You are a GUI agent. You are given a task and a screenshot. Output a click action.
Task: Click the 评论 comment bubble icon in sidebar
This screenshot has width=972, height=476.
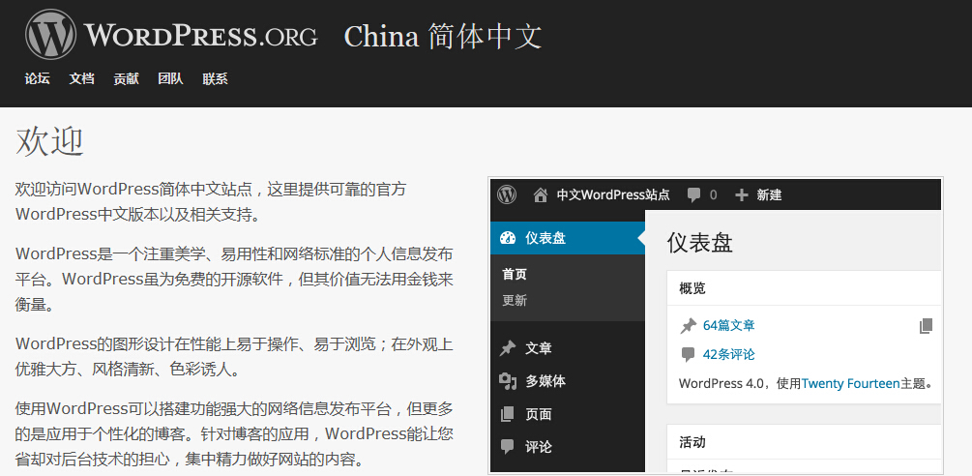(x=508, y=446)
